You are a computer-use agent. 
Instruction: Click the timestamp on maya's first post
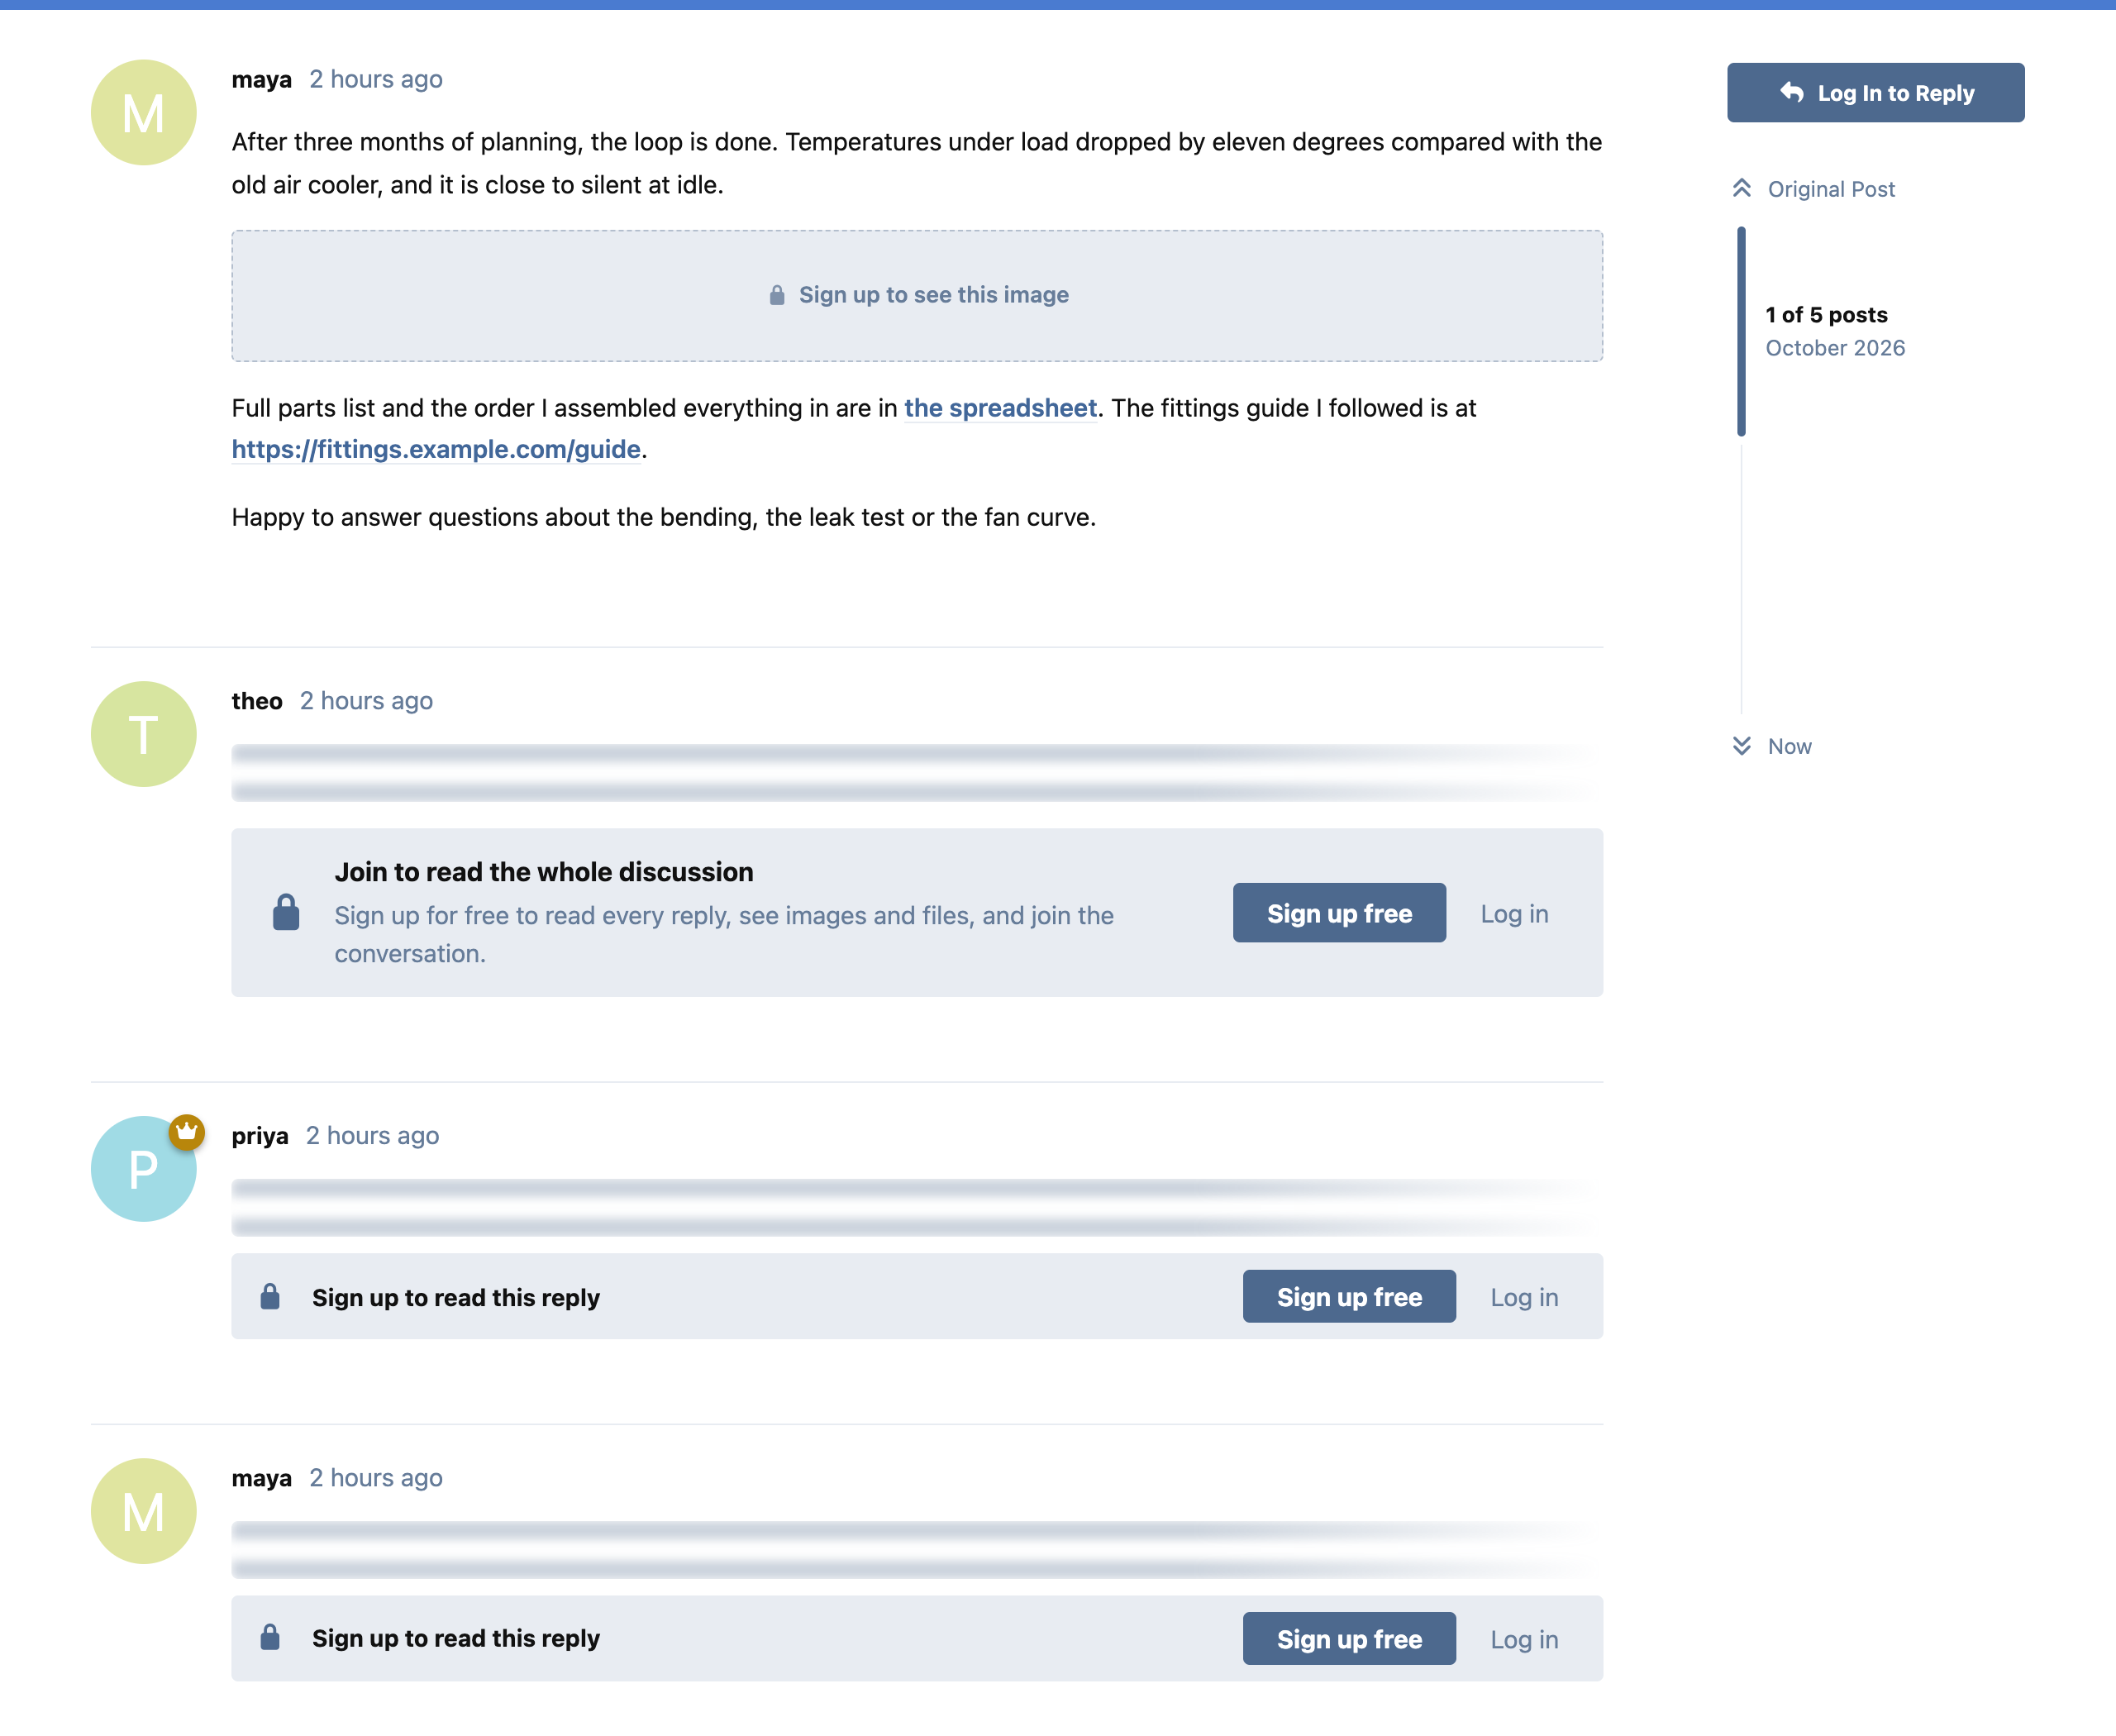click(376, 80)
